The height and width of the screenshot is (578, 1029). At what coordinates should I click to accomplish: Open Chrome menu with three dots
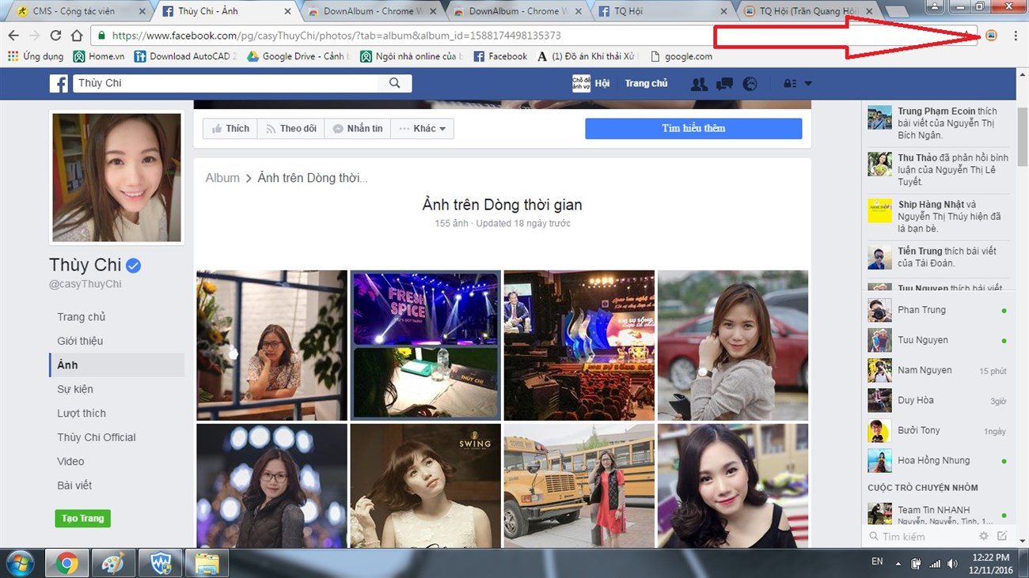pyautogui.click(x=1017, y=36)
